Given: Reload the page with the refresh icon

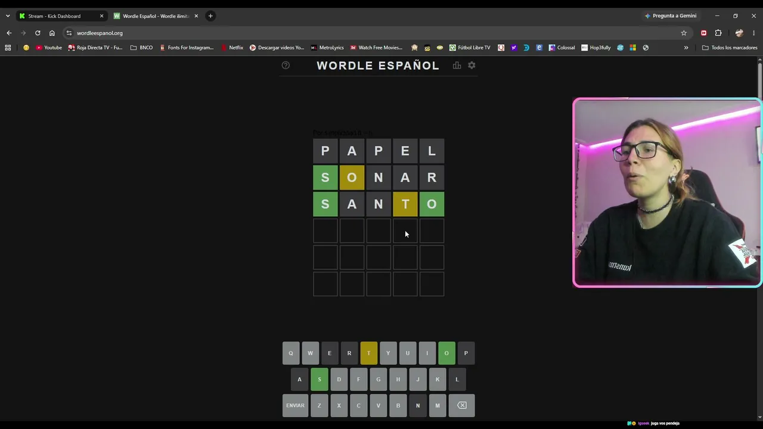Looking at the screenshot, I should [x=38, y=33].
